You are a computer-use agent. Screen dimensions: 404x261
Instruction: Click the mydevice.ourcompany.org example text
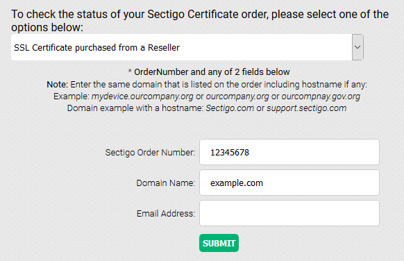pyautogui.click(x=142, y=96)
